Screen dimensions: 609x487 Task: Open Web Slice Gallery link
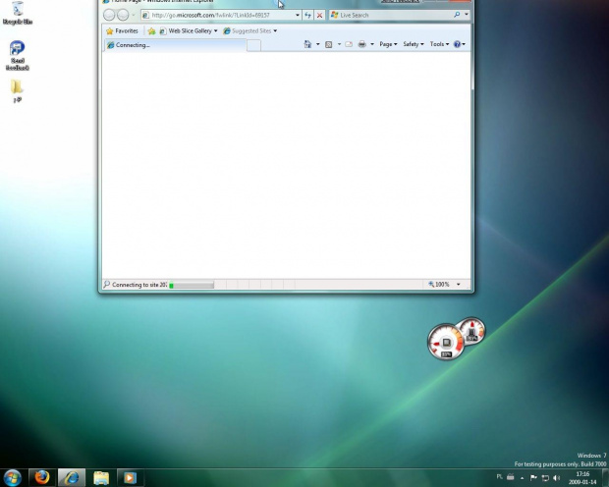(186, 31)
